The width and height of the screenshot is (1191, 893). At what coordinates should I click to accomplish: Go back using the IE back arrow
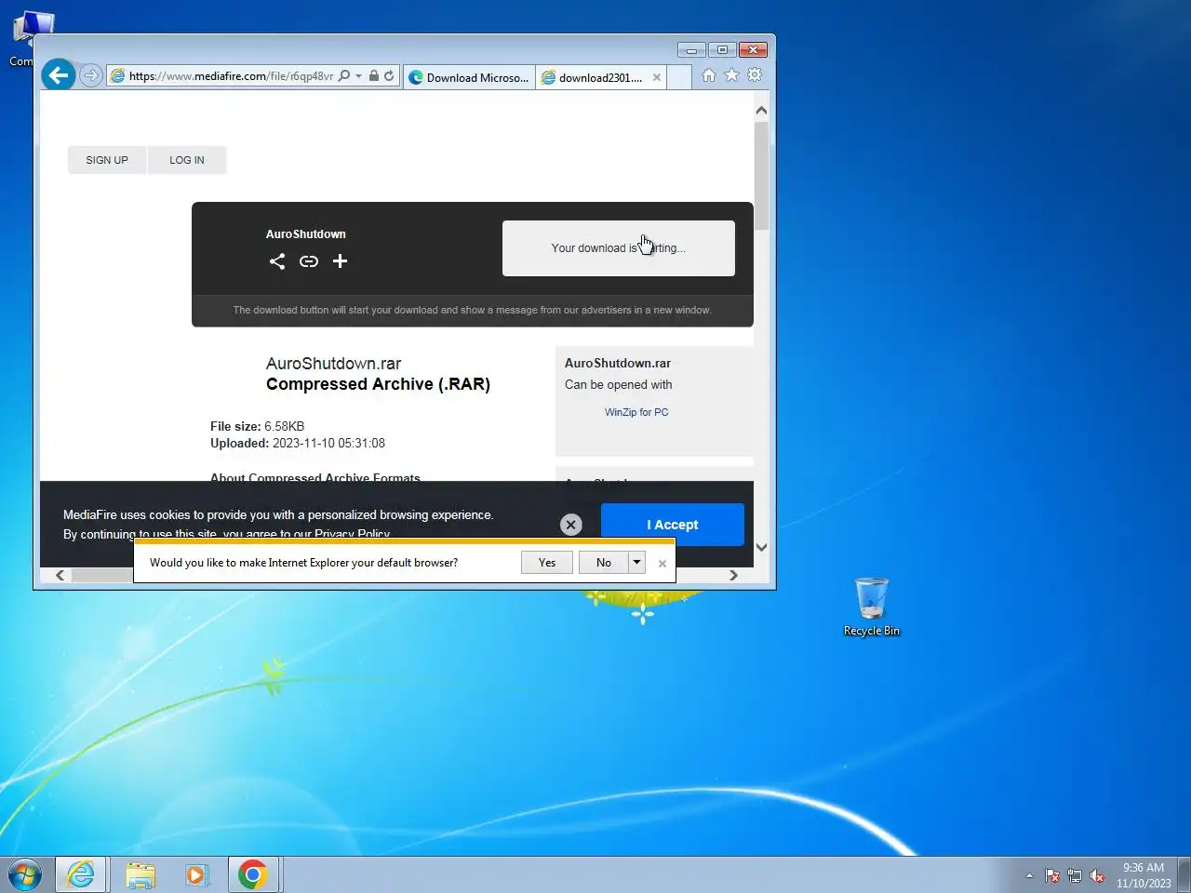point(59,75)
